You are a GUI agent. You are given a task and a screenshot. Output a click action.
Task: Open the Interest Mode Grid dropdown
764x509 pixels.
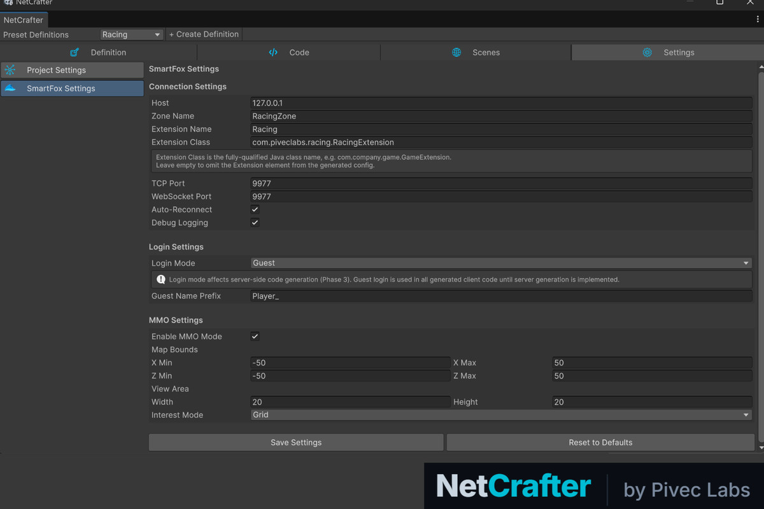point(502,415)
